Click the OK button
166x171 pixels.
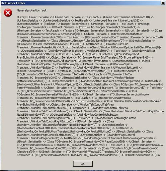click(x=83, y=164)
